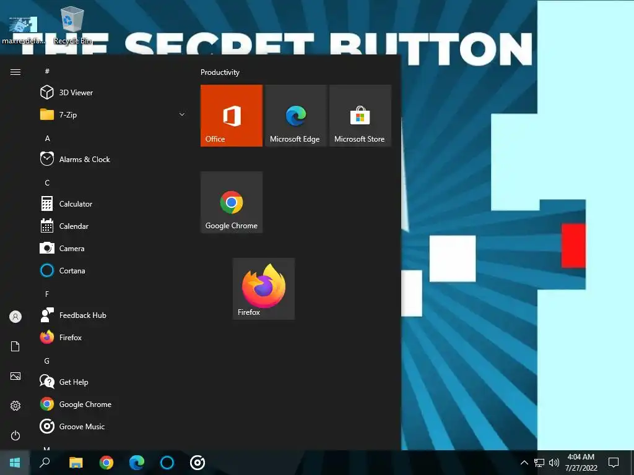This screenshot has height=475, width=634.
Task: Open the 3D Viewer app icon
Action: tap(47, 93)
